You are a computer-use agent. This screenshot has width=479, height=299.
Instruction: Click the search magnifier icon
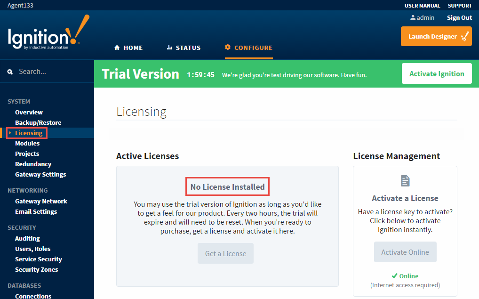[x=10, y=72]
